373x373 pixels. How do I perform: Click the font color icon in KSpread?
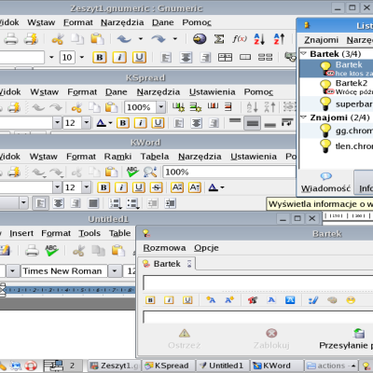click(102, 123)
